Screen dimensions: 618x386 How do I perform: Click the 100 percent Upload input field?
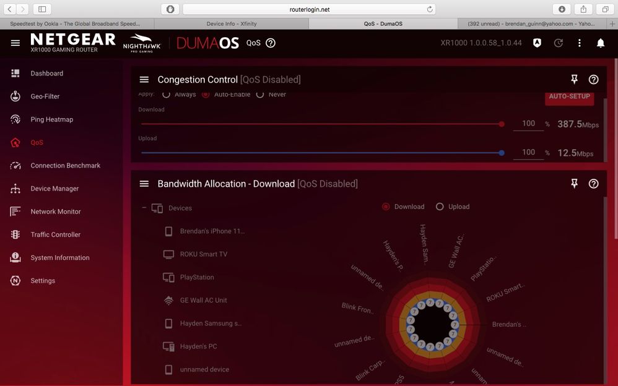528,152
